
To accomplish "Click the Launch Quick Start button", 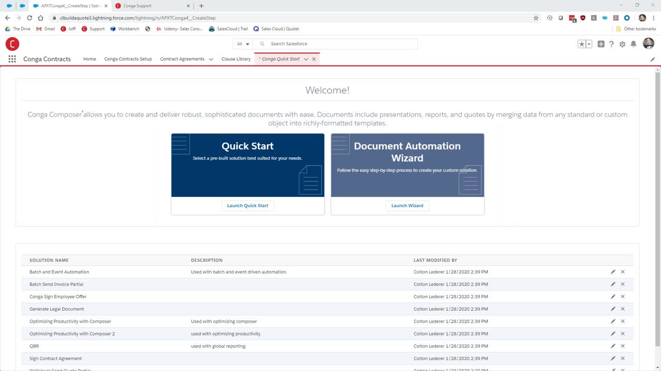I will coord(247,205).
